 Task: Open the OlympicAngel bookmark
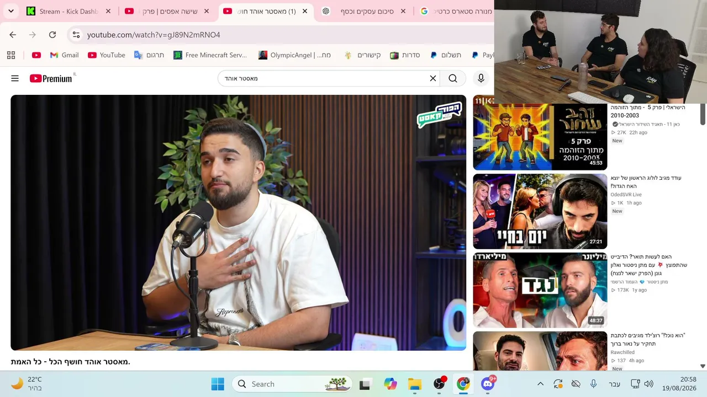pyautogui.click(x=294, y=55)
